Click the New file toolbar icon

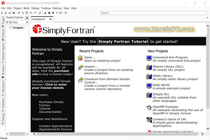coord(2,13)
